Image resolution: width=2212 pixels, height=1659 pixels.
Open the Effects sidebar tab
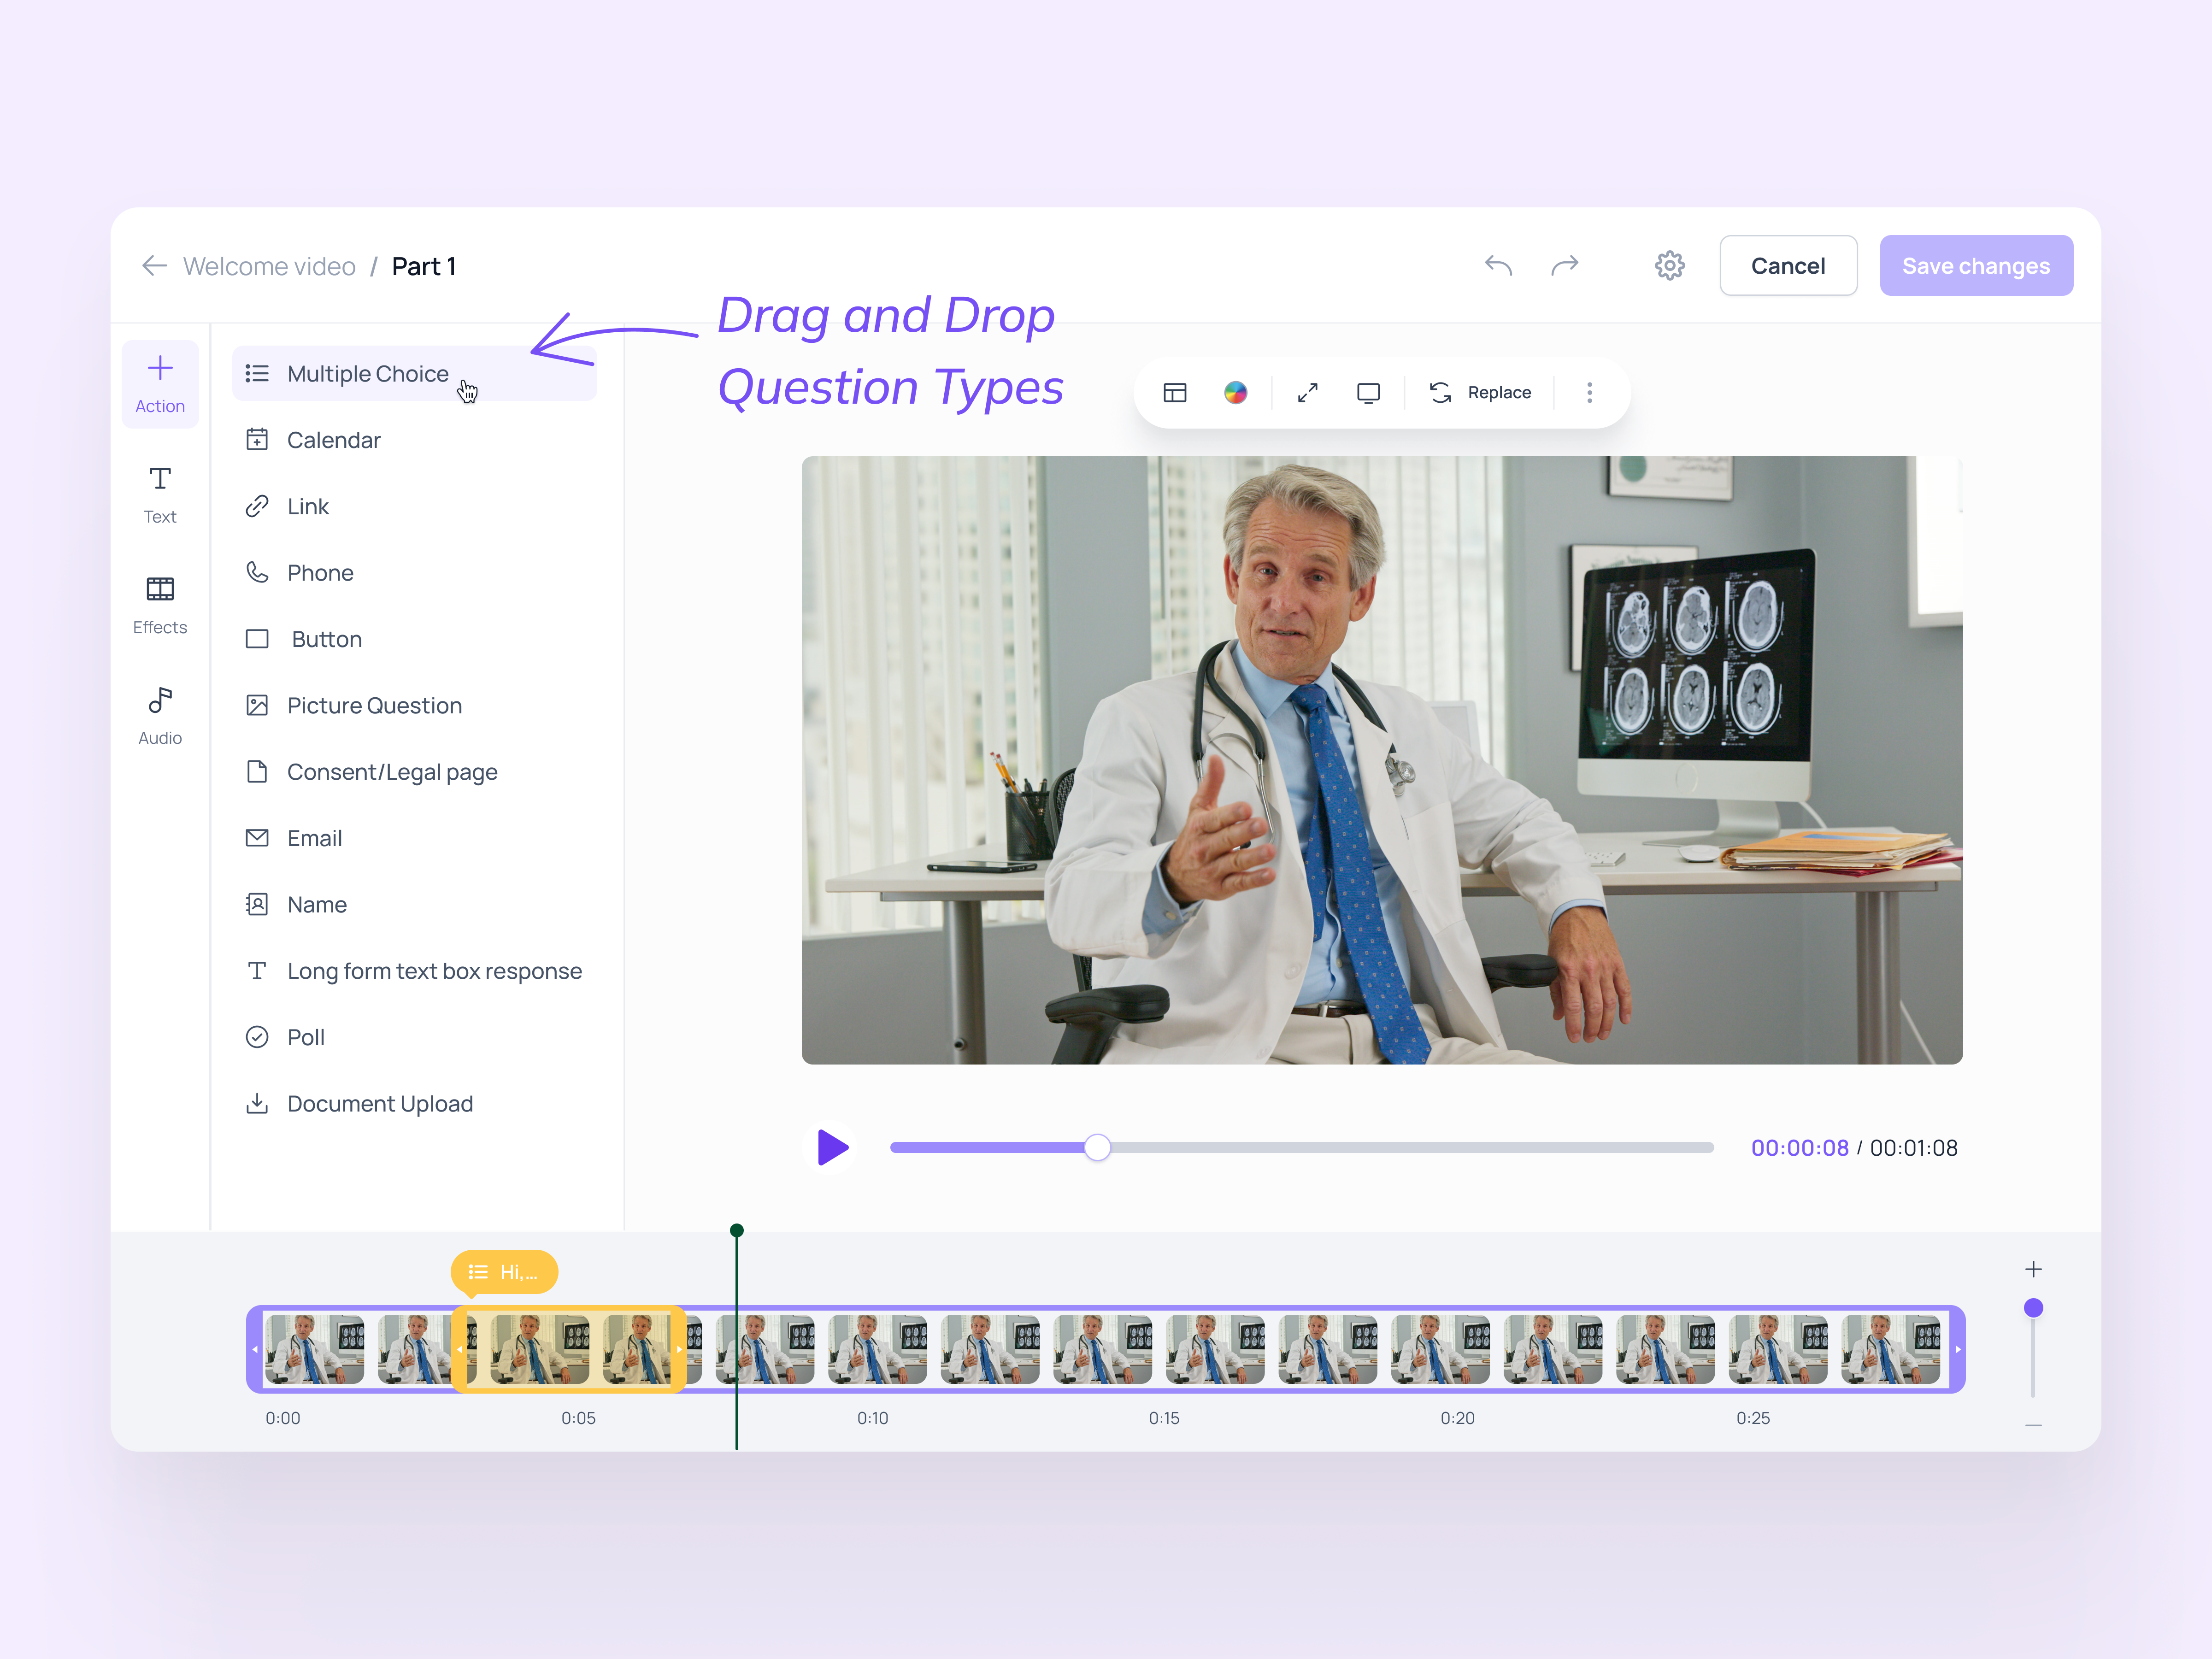coord(160,605)
